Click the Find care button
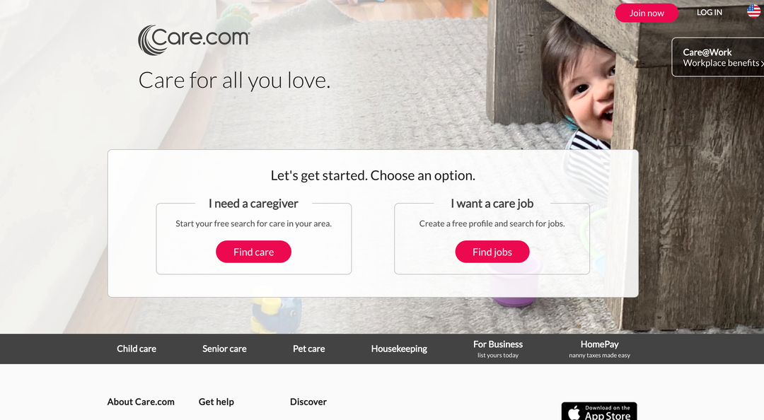 click(x=253, y=252)
